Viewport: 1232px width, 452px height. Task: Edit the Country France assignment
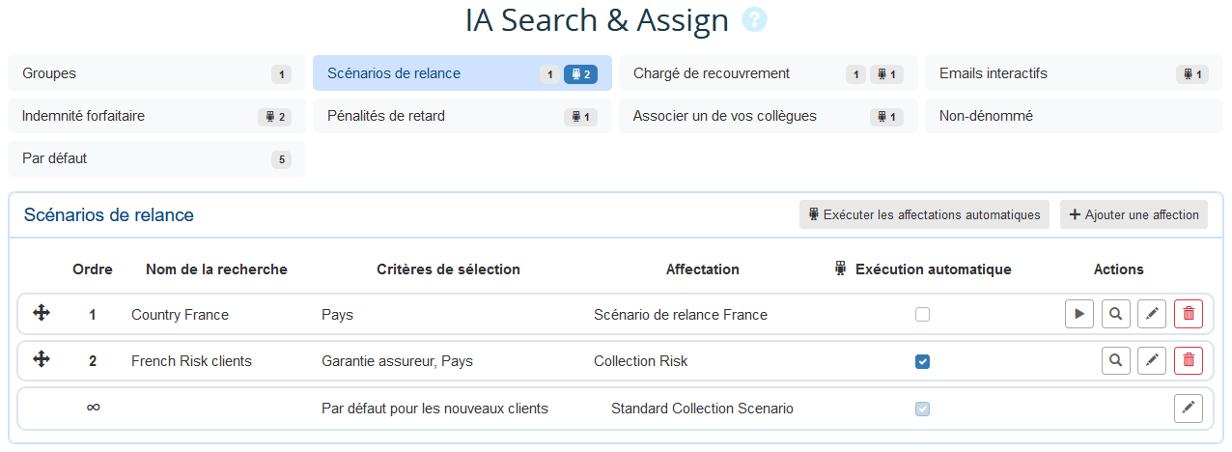[x=1151, y=314]
